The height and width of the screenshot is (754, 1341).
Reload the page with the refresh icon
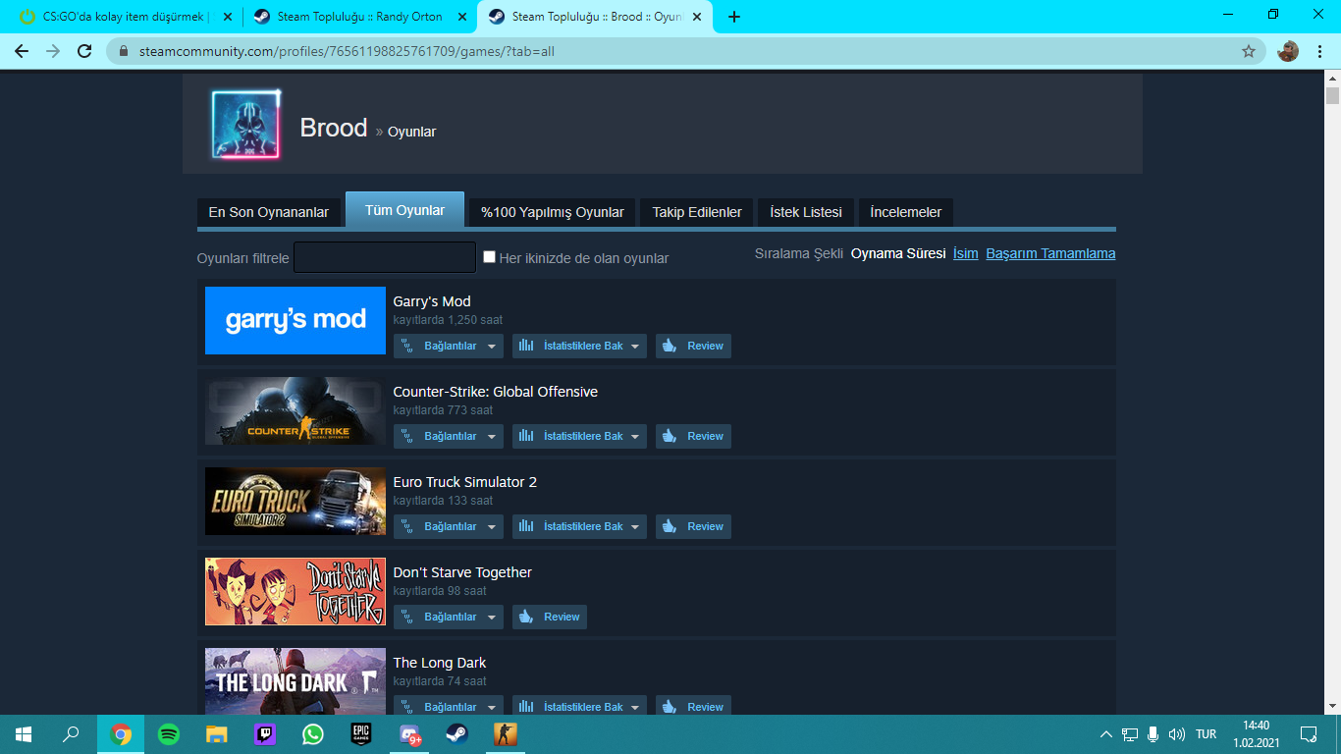pyautogui.click(x=84, y=51)
